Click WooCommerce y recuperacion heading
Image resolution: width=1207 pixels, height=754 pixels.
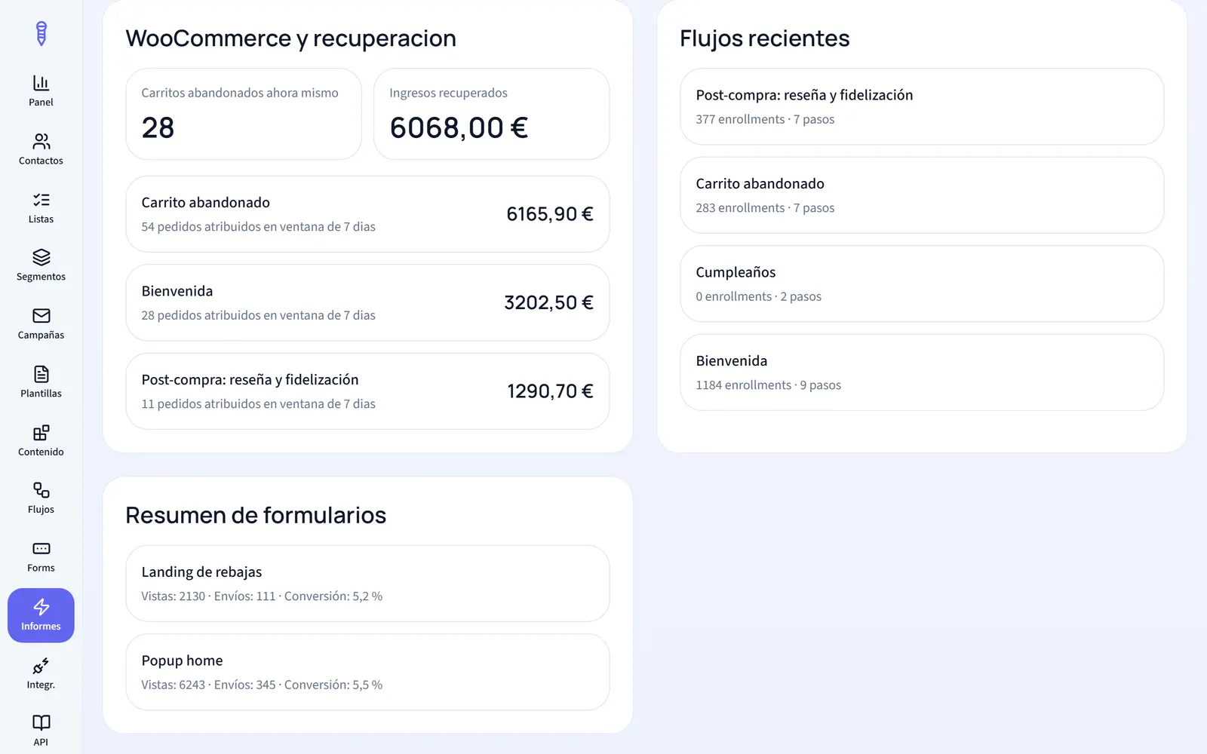click(290, 38)
